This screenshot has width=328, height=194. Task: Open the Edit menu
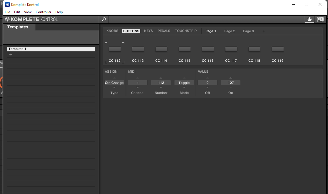click(x=17, y=12)
